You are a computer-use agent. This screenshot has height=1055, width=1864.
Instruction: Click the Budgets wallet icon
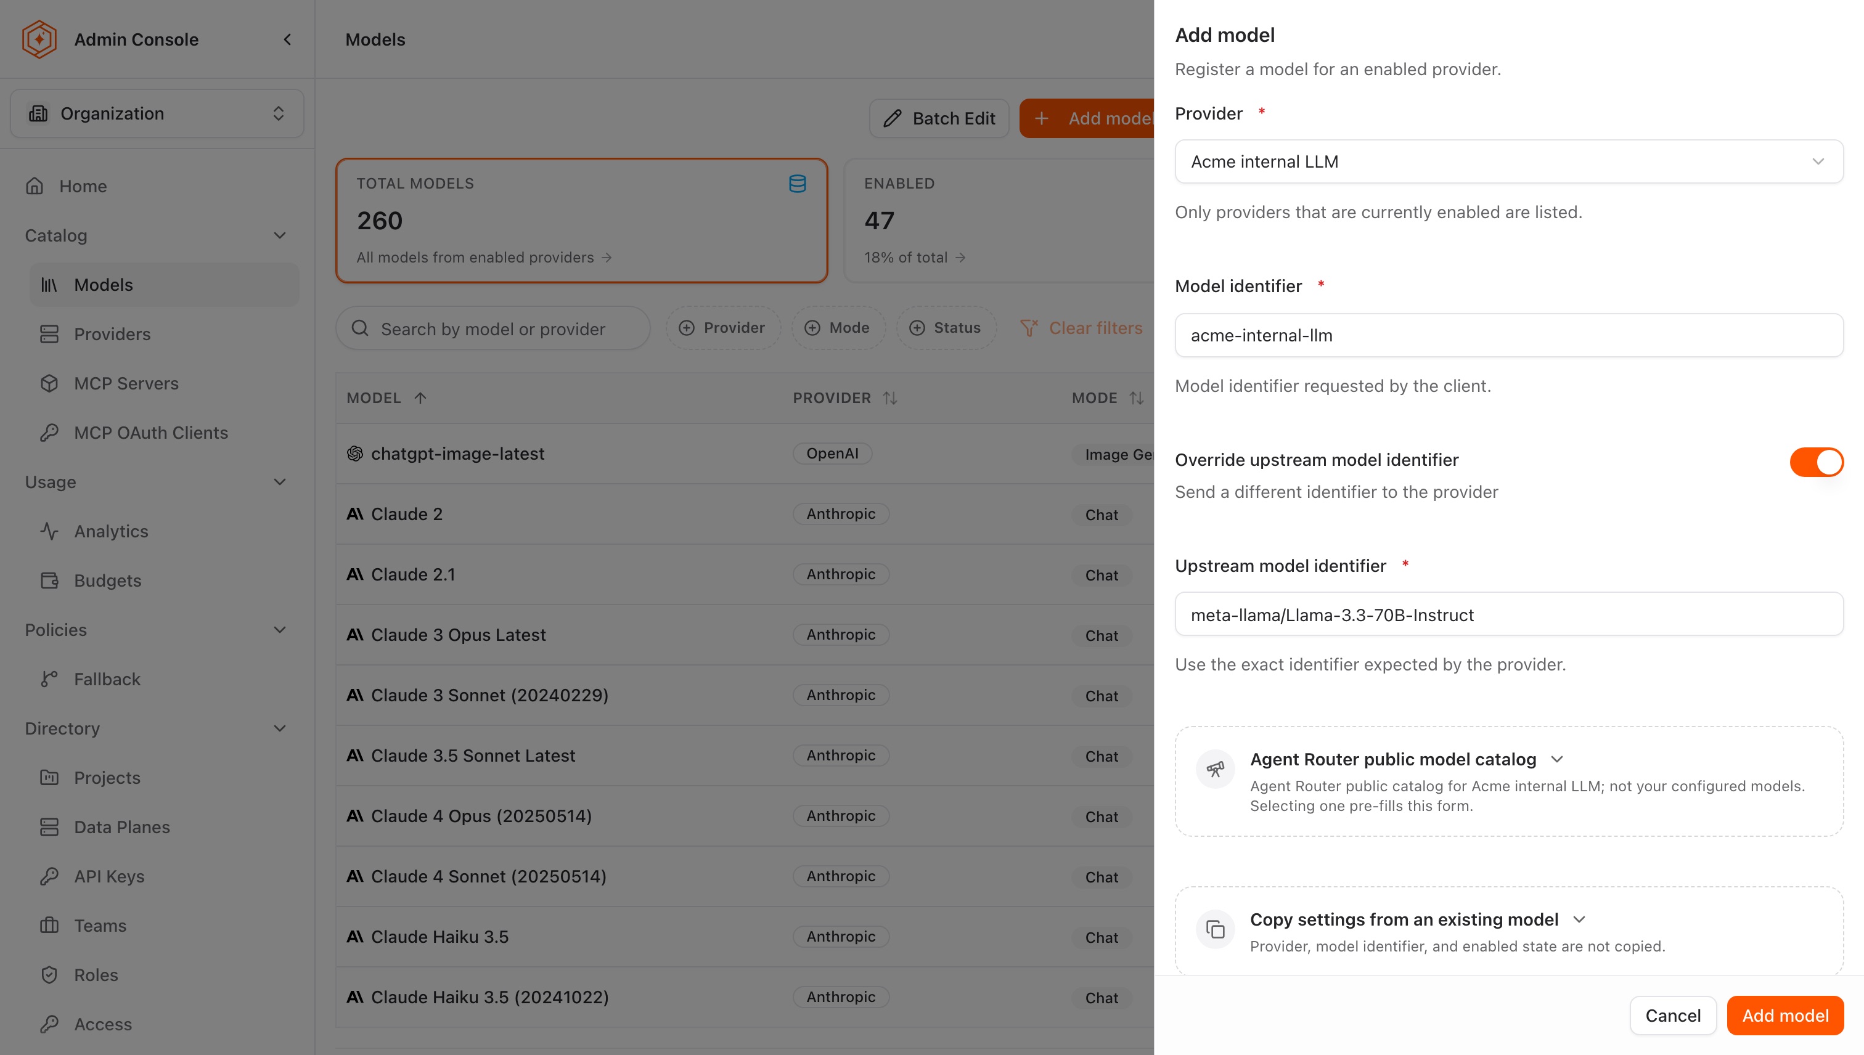click(x=49, y=580)
